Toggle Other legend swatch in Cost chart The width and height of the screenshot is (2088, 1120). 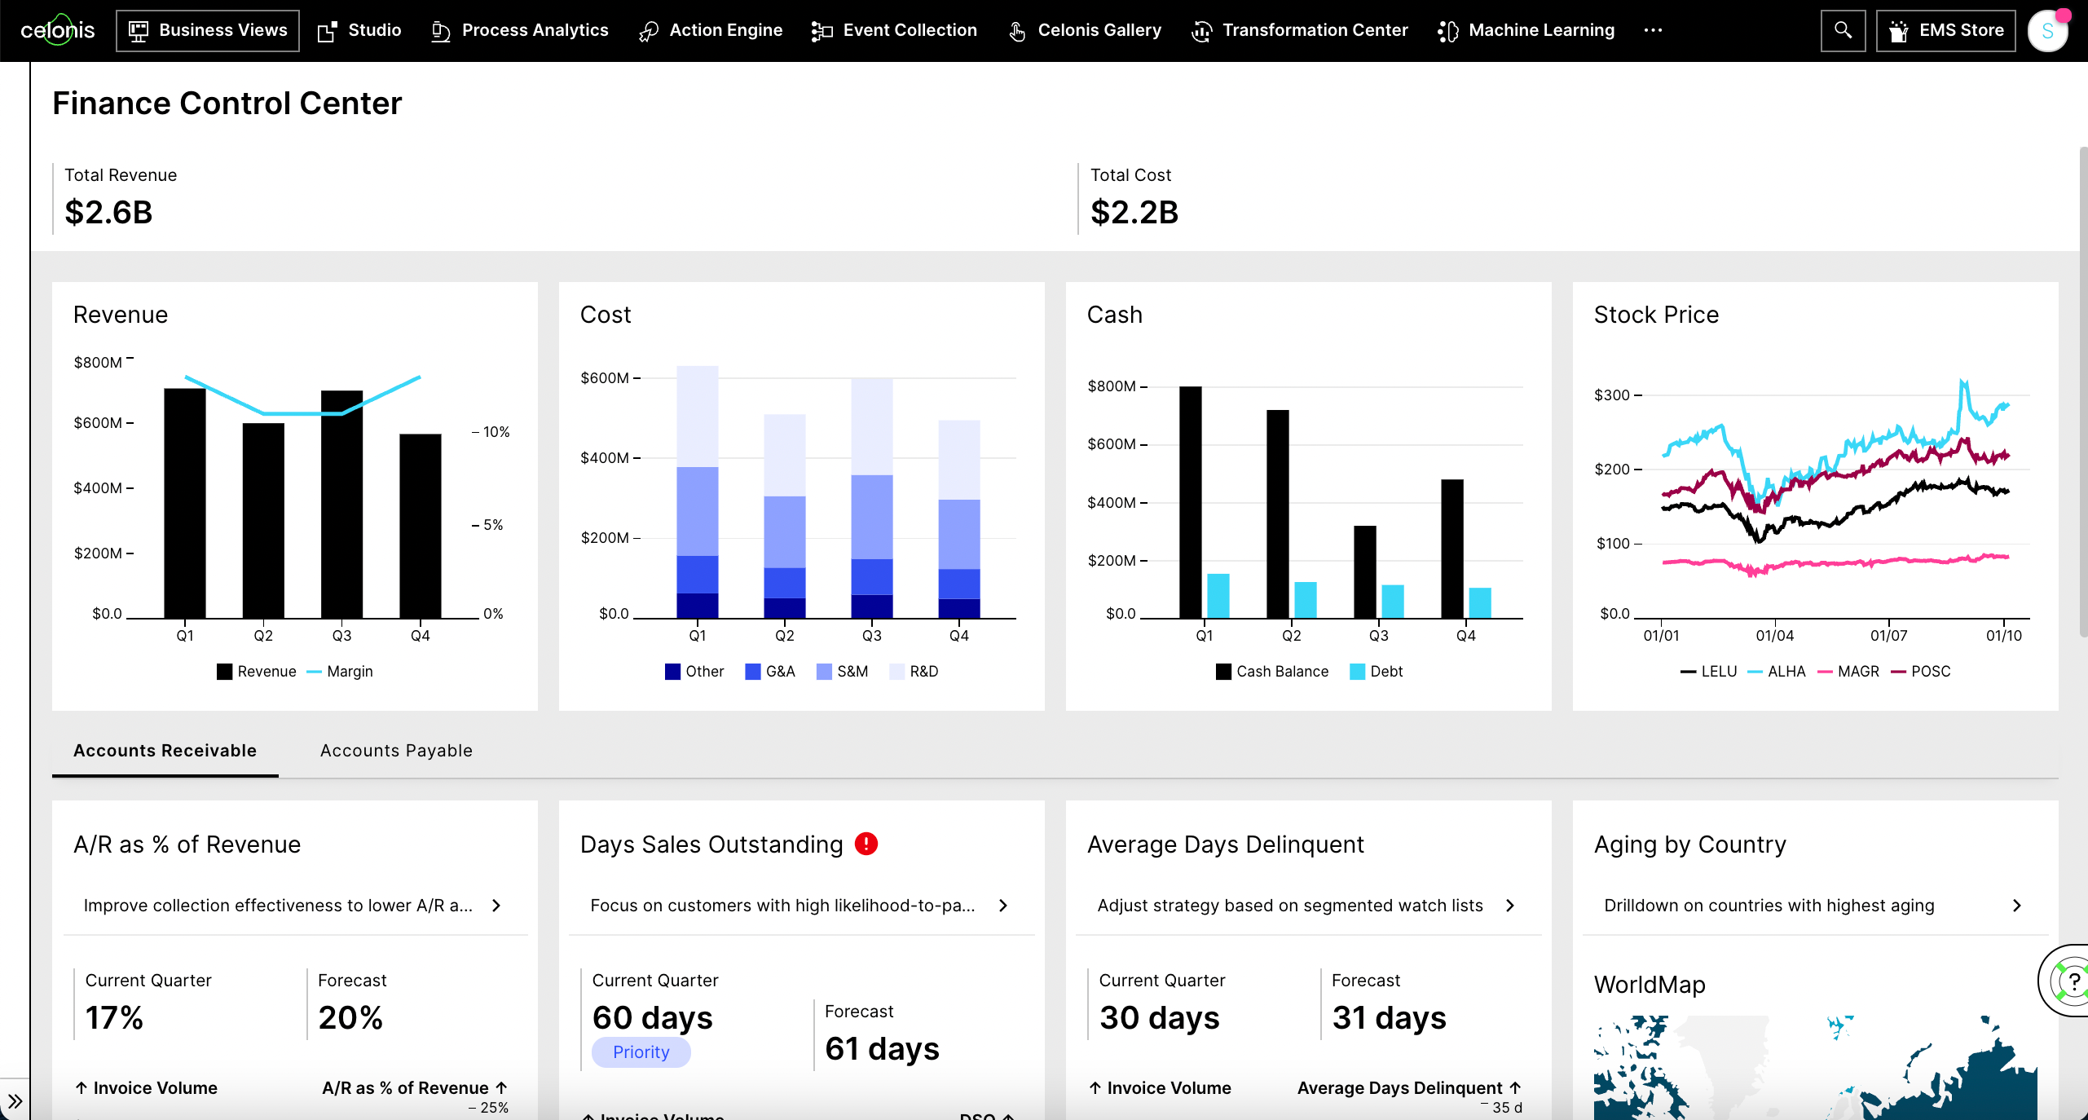coord(673,672)
